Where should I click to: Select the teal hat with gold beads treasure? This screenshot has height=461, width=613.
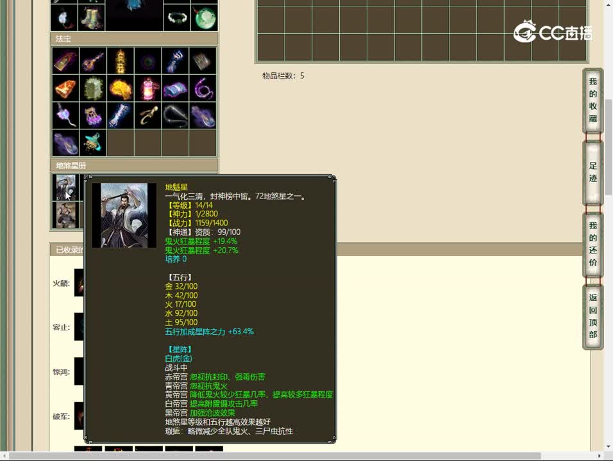pos(93,143)
